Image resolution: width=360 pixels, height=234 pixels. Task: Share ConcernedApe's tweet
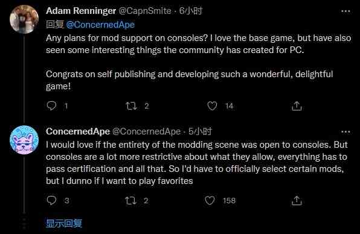point(297,201)
